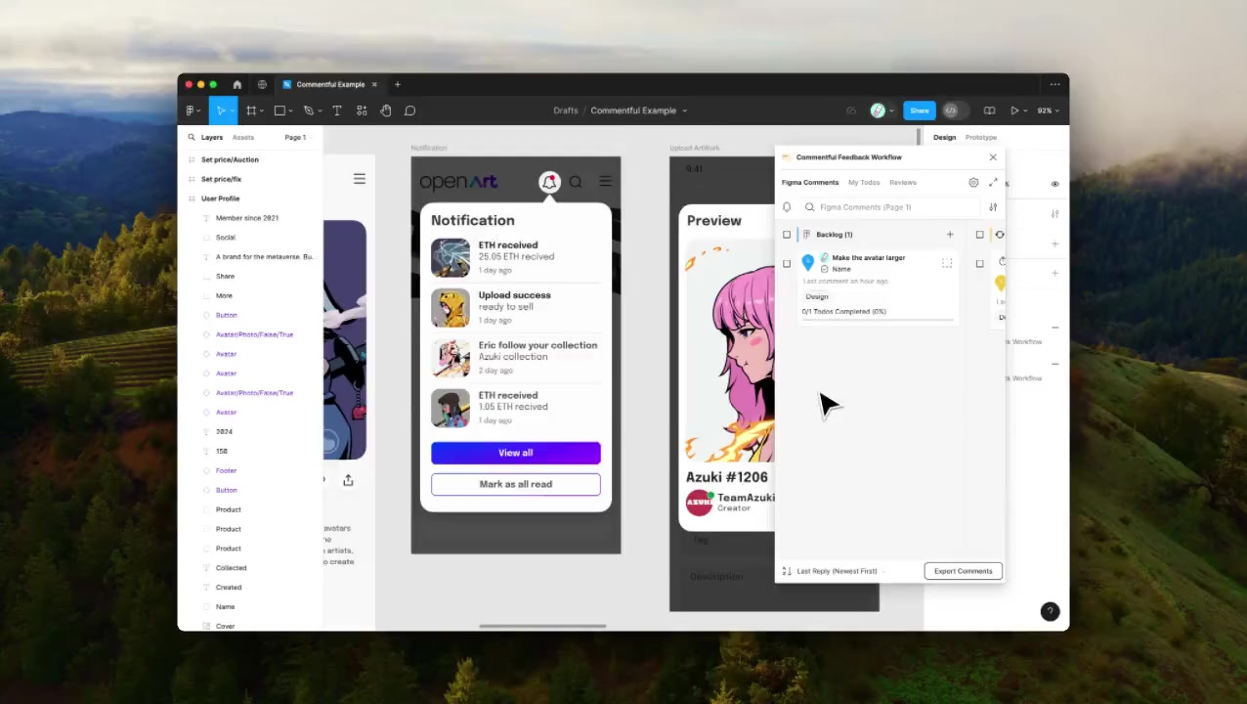1247x704 pixels.
Task: Click the notification bell in Commentful panel
Action: [x=787, y=207]
